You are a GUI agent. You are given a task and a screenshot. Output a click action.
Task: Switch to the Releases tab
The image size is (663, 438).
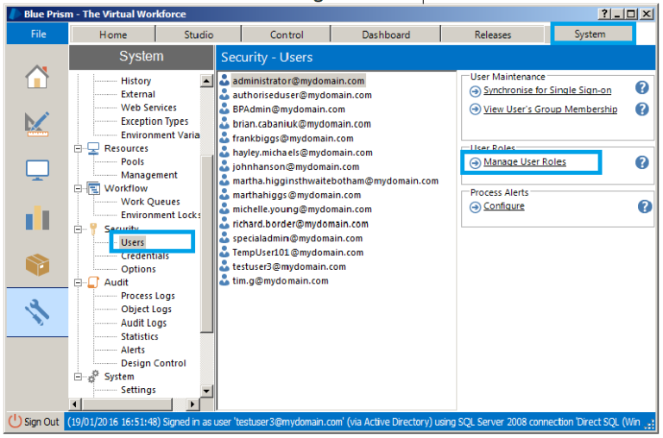click(493, 34)
